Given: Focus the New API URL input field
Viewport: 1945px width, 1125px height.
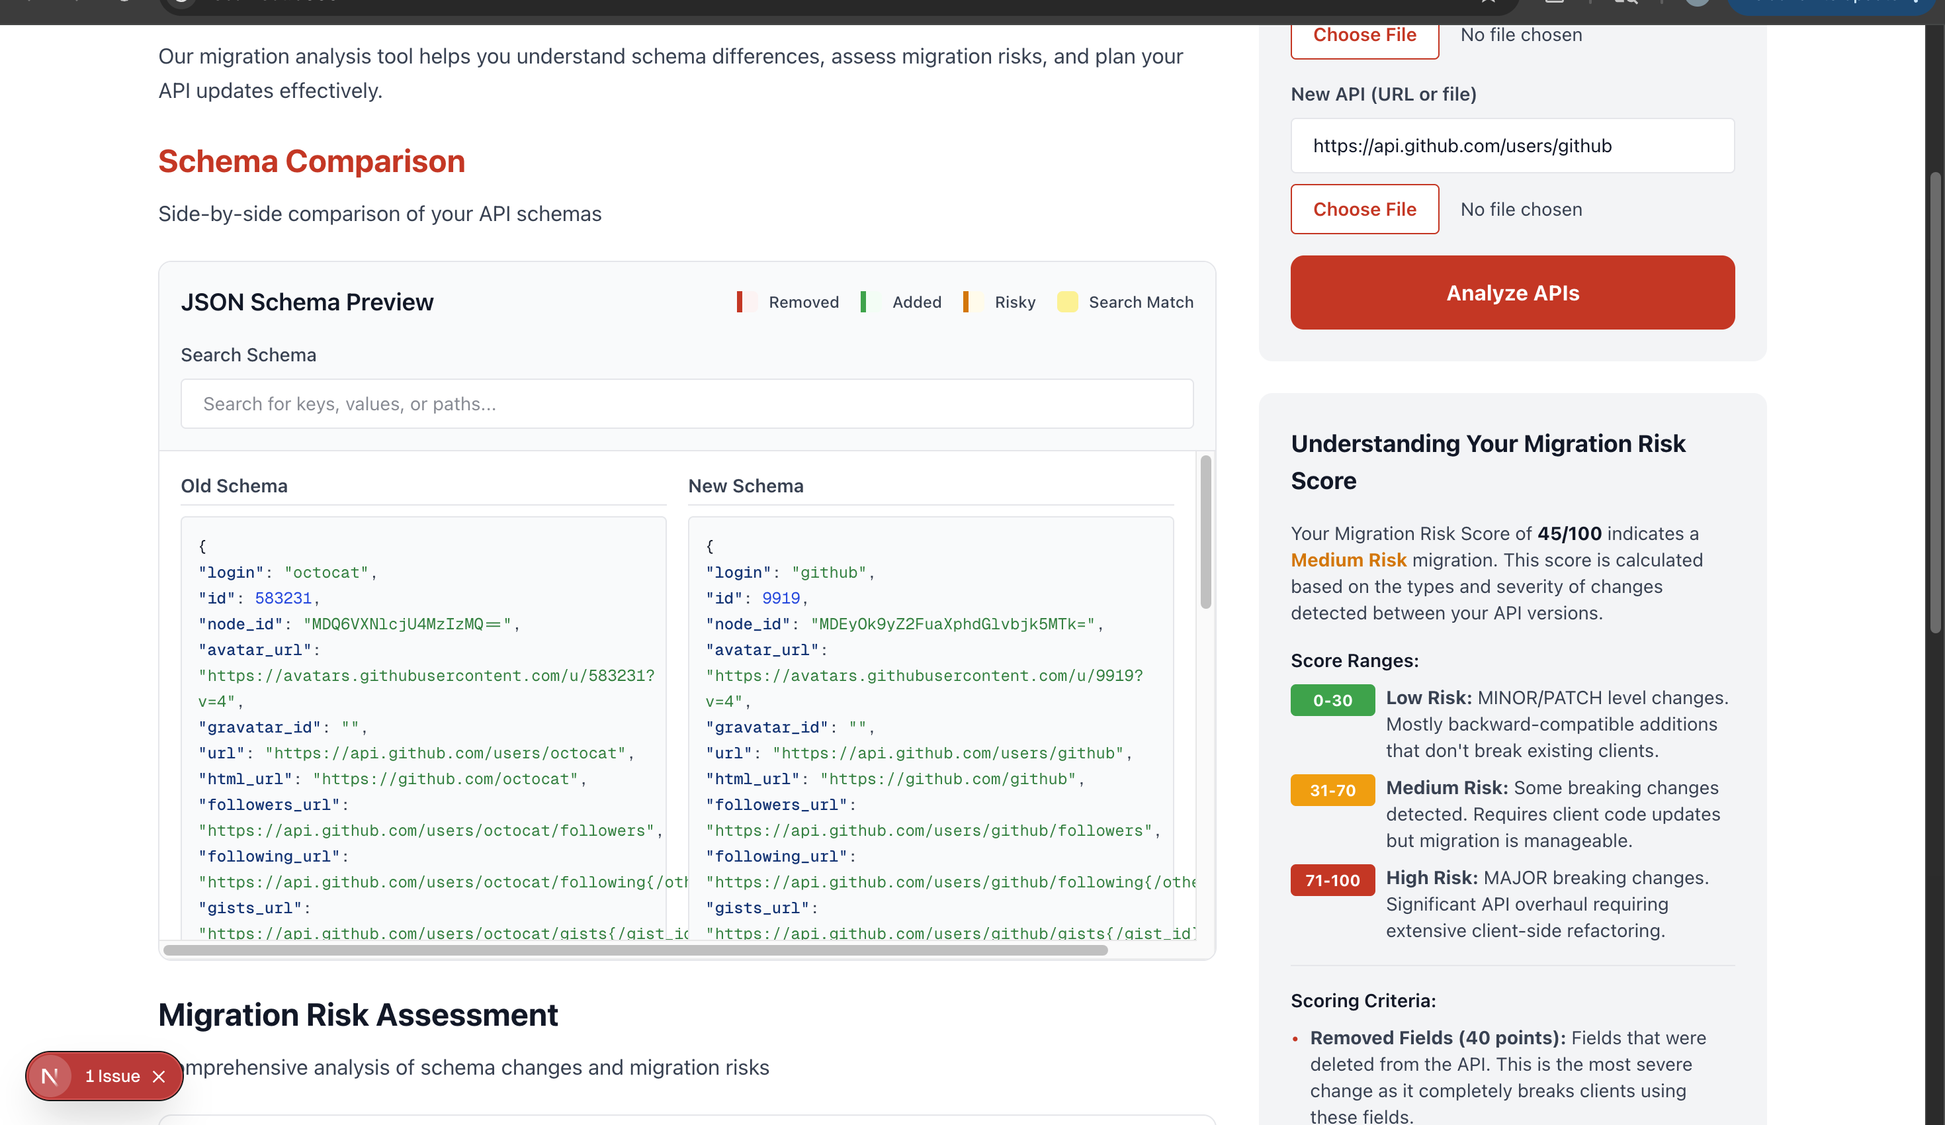Looking at the screenshot, I should pyautogui.click(x=1511, y=146).
